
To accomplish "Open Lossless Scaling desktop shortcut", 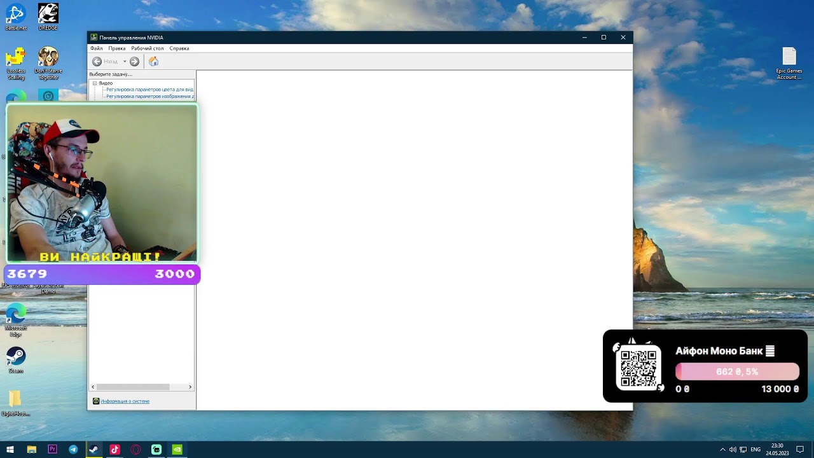I will (16, 64).
